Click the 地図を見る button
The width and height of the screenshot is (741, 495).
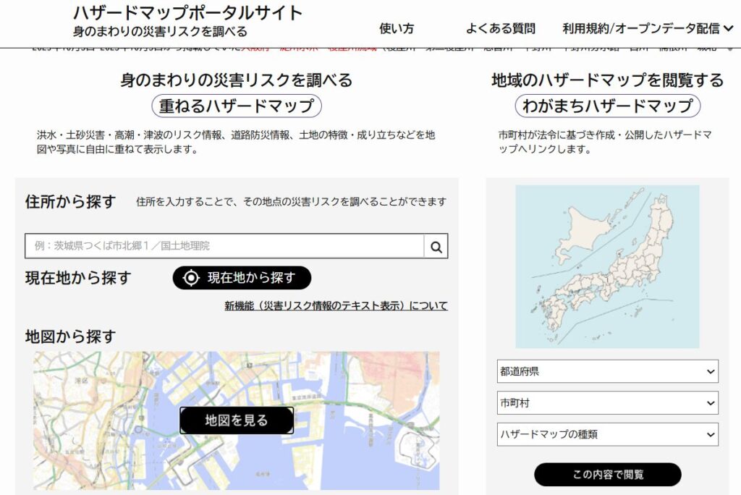[237, 420]
